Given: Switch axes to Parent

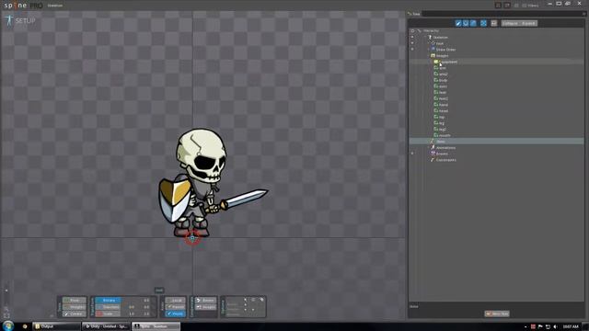Looking at the screenshot, I should [x=176, y=307].
